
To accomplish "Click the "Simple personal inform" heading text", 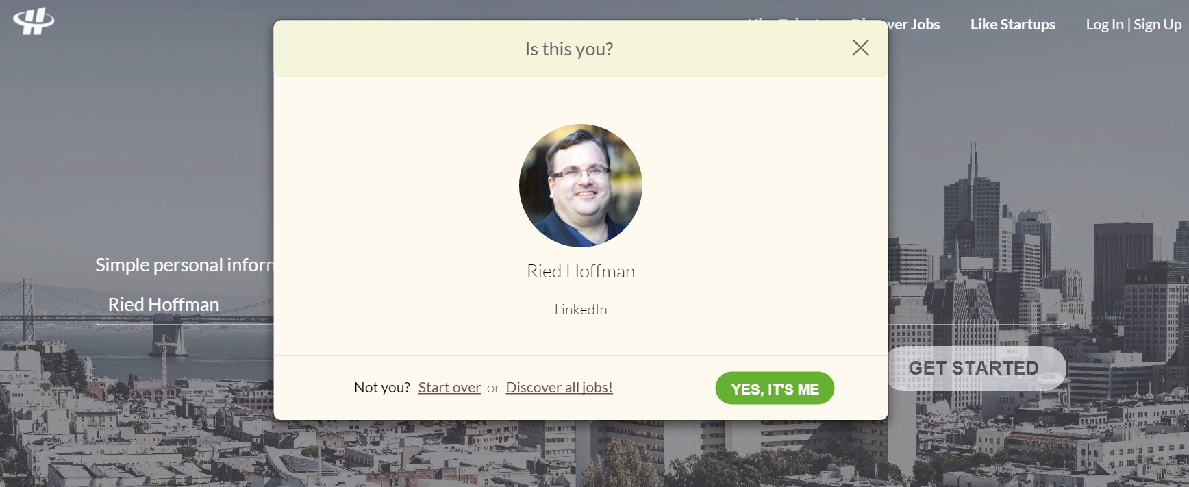I will 184,265.
